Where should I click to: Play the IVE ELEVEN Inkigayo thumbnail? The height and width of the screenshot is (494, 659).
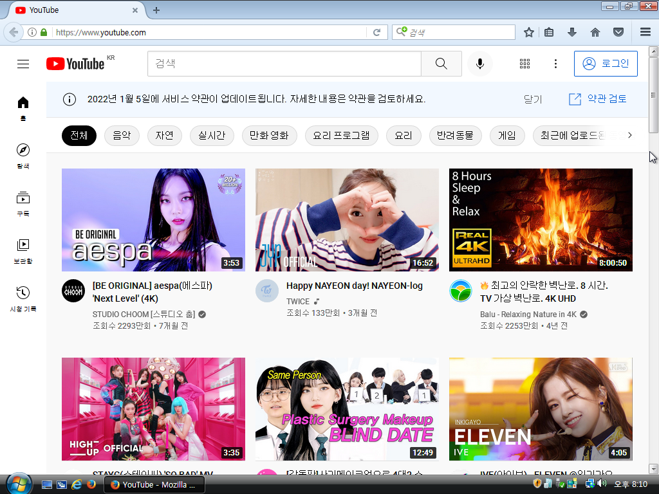click(541, 409)
